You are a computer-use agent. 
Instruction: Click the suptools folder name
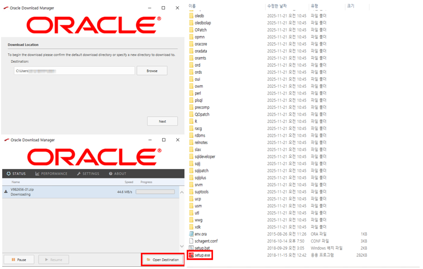[202, 192]
